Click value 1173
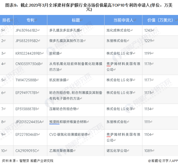This screenshot has width=178, height=166. coord(148,93)
